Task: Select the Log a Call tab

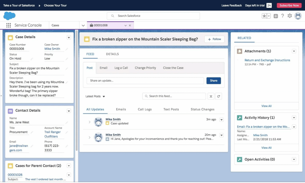Action: pyautogui.click(x=121, y=68)
